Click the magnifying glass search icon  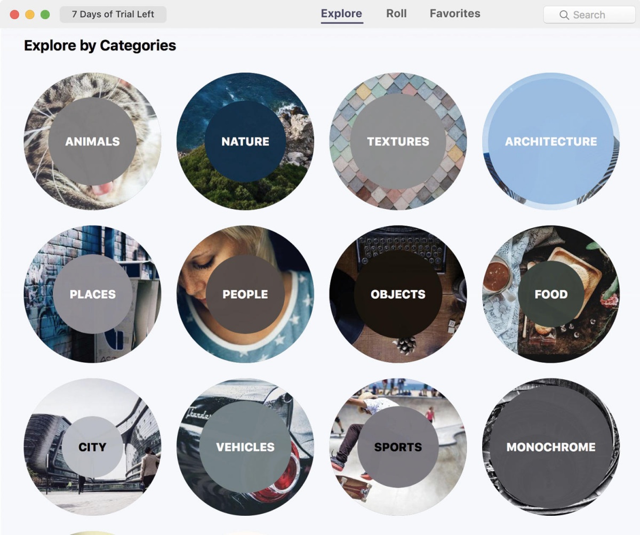(x=564, y=15)
